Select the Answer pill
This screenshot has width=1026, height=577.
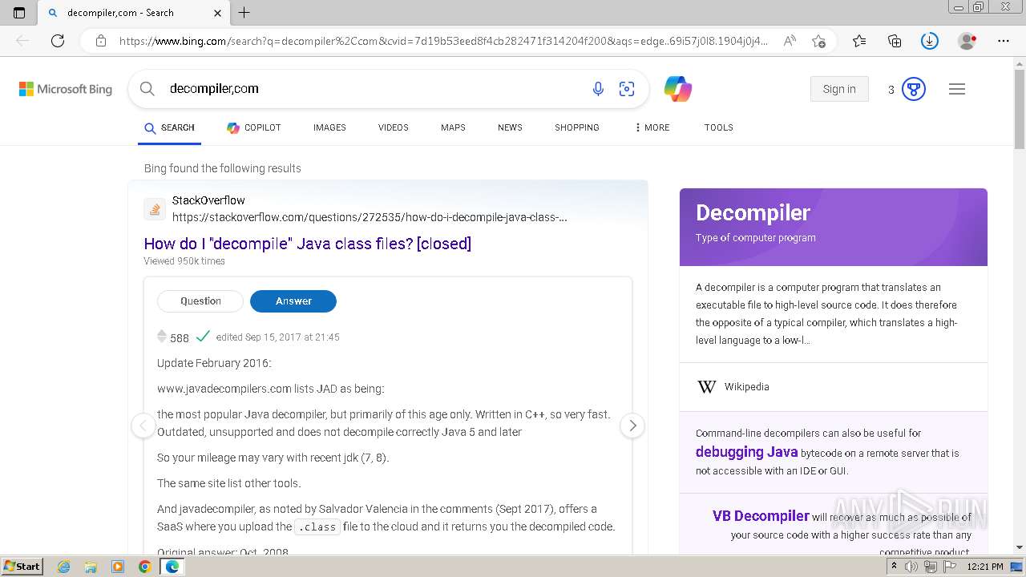point(293,301)
